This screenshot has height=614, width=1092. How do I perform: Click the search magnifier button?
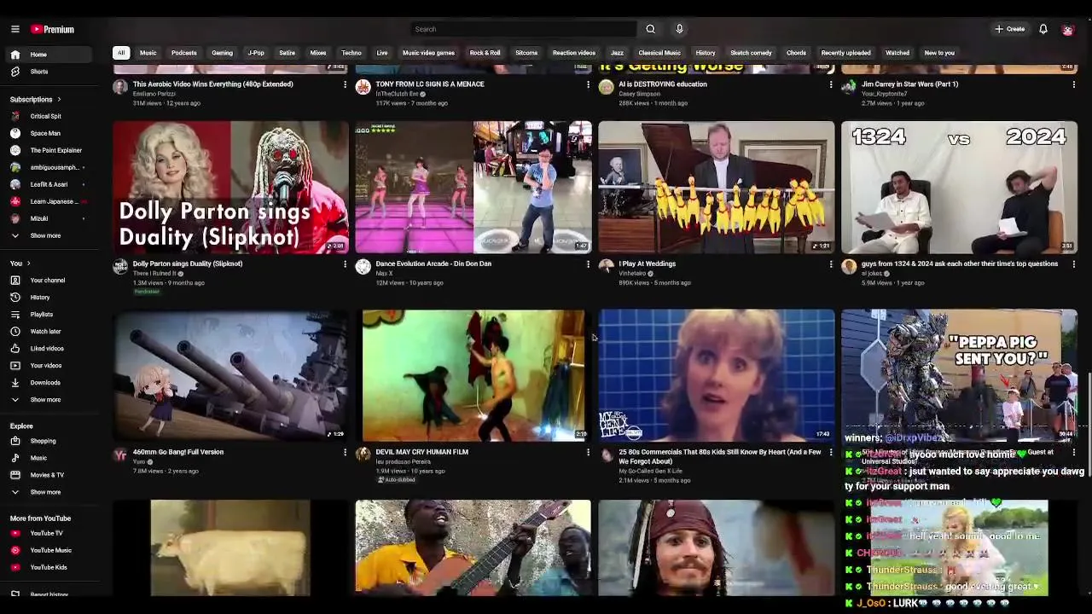(650, 29)
